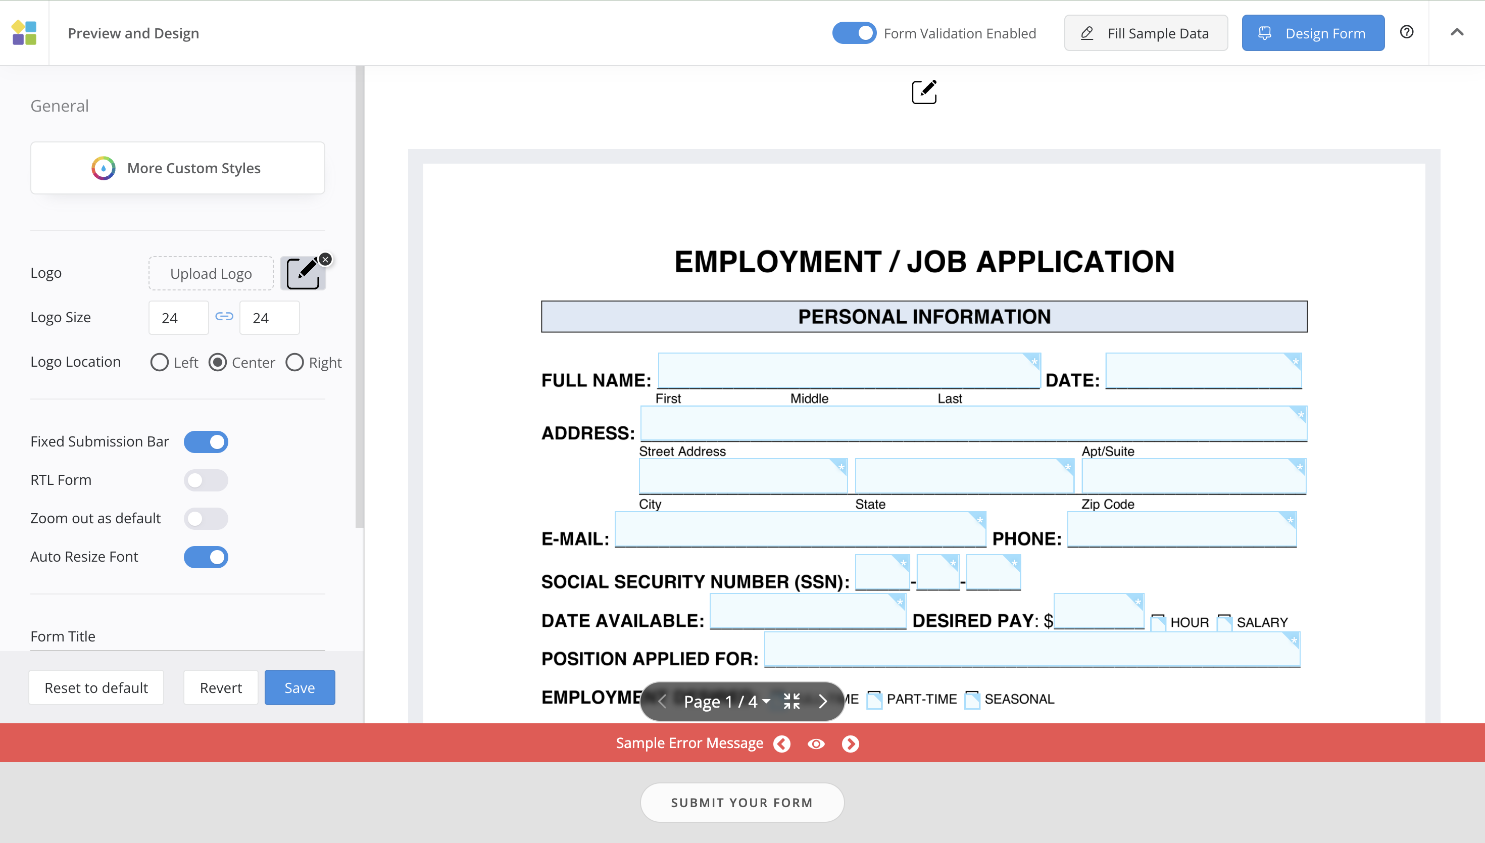Click Fill Sample Data button
This screenshot has width=1485, height=843.
(x=1145, y=33)
